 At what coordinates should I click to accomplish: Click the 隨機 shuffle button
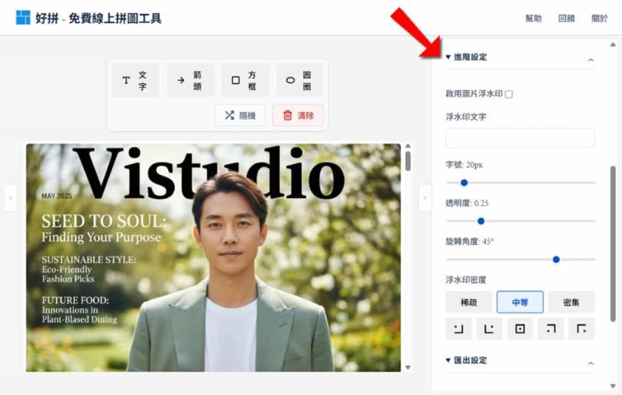[239, 115]
